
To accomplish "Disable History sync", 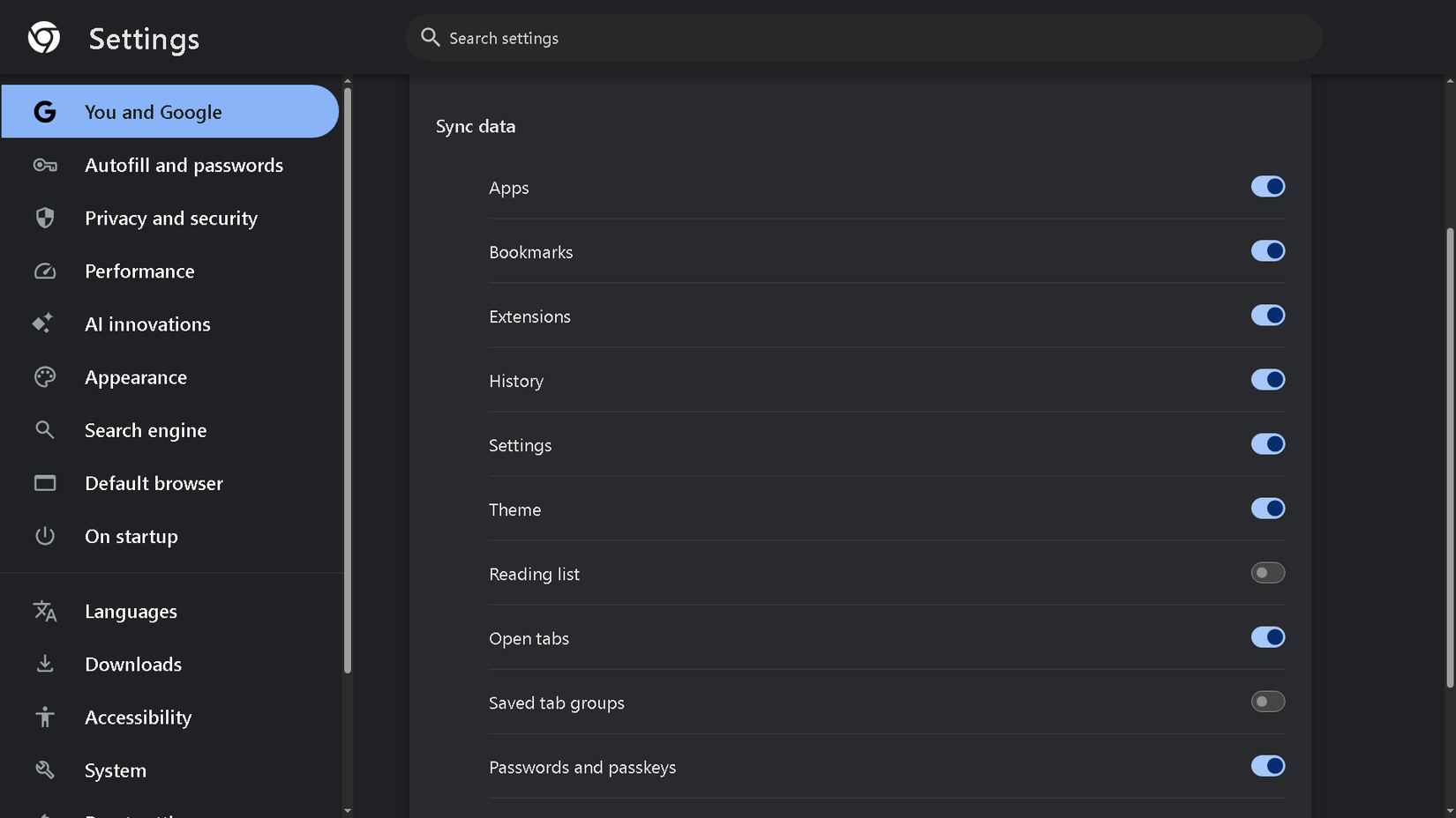I will click(1268, 380).
